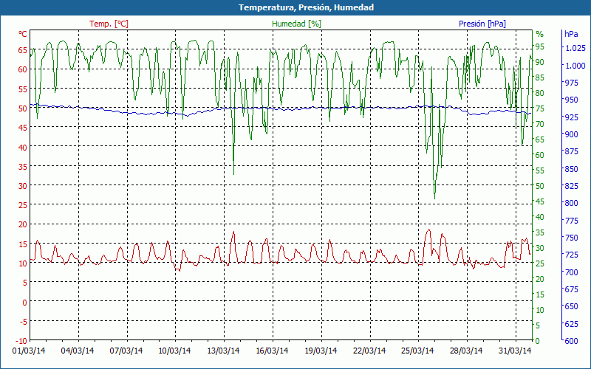591x369 pixels.
Task: Click the green "%" unit label
Action: [x=540, y=34]
